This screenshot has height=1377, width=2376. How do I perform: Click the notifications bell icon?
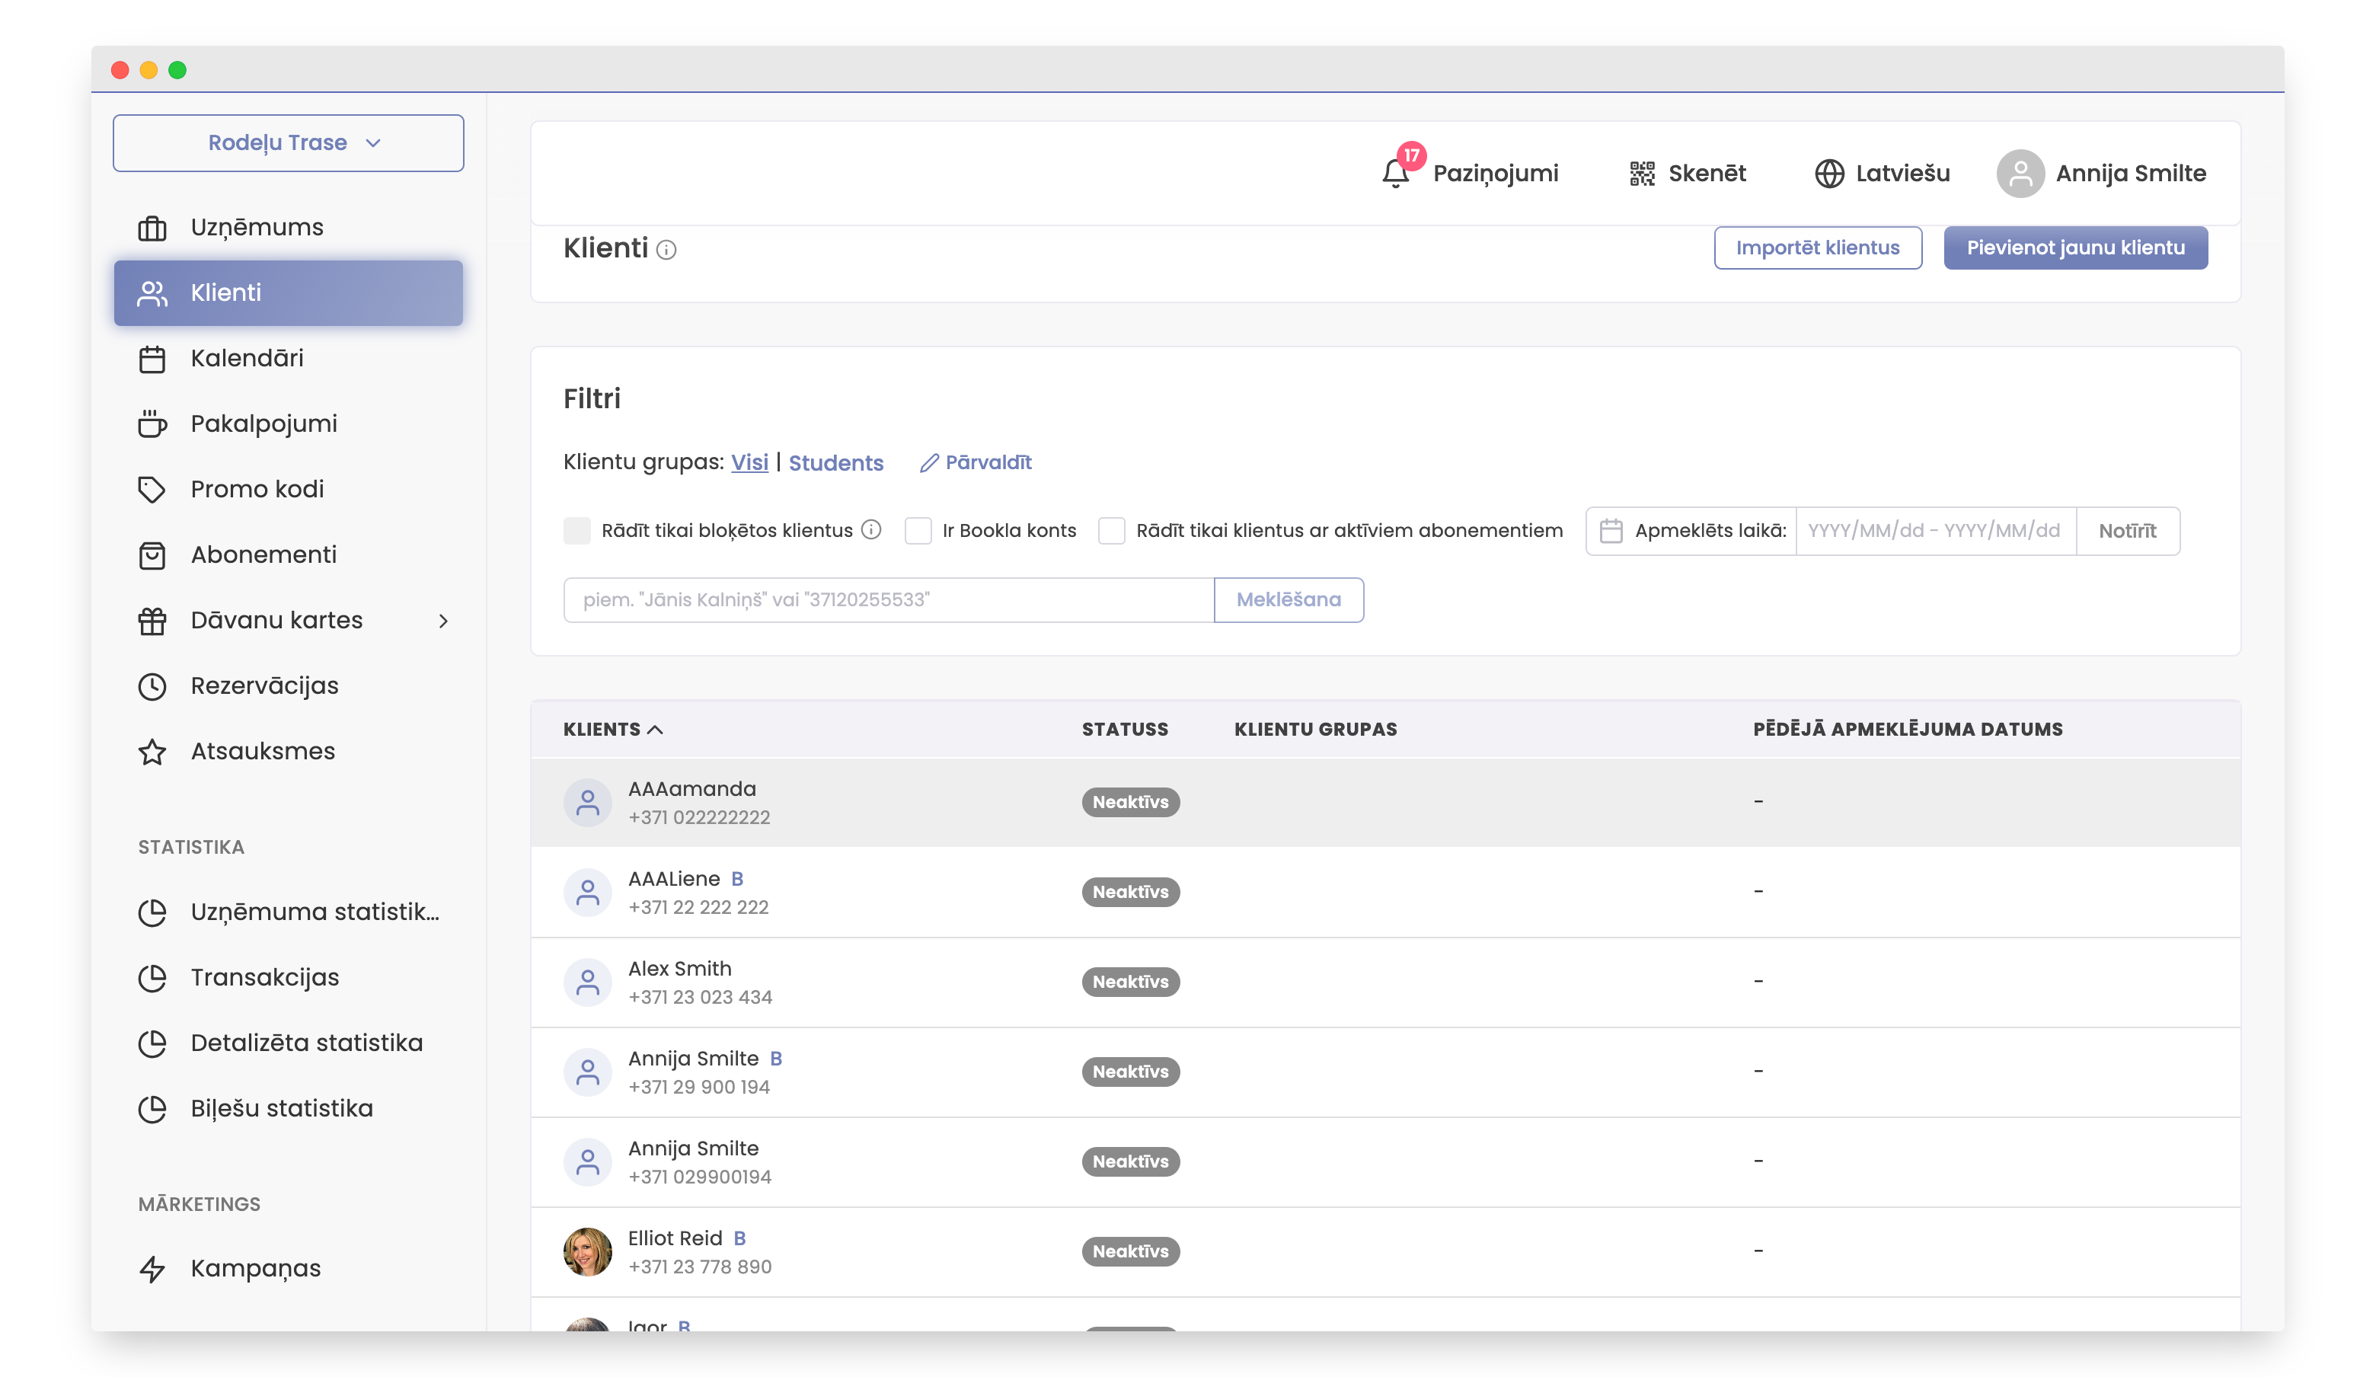coord(1395,174)
